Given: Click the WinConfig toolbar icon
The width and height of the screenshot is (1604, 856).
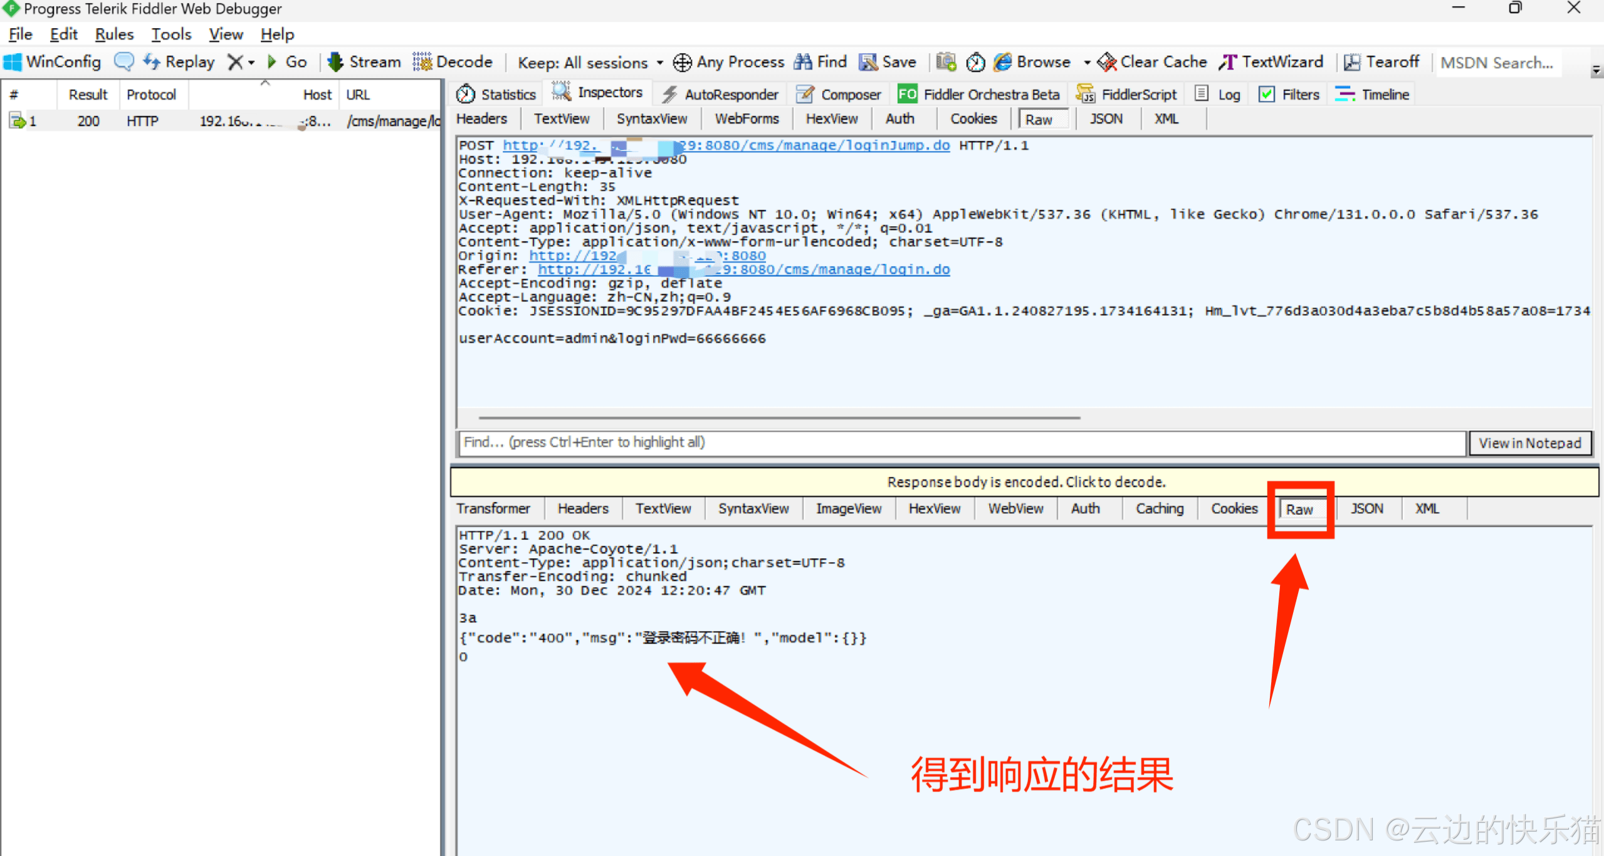Looking at the screenshot, I should [x=13, y=62].
